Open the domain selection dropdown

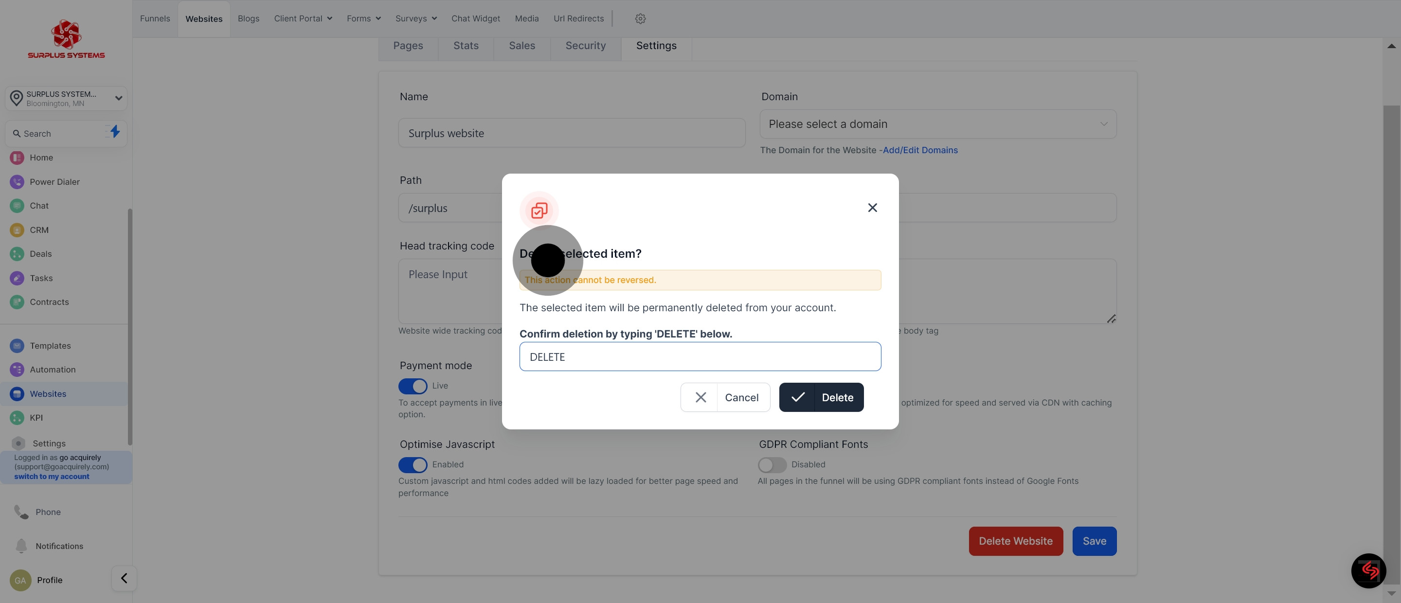point(937,124)
